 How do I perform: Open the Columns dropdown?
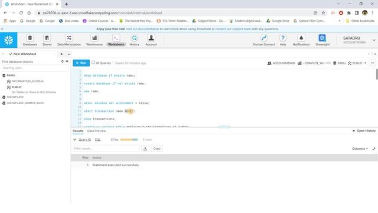coord(360,149)
